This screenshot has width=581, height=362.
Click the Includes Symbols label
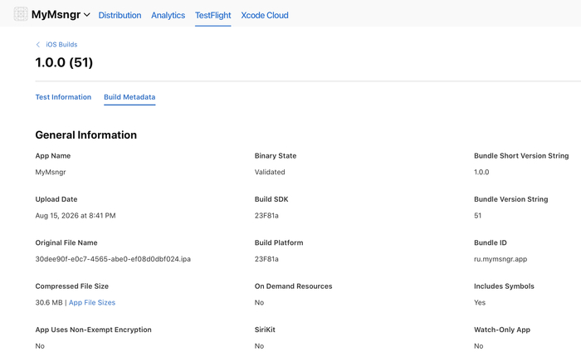pos(504,286)
